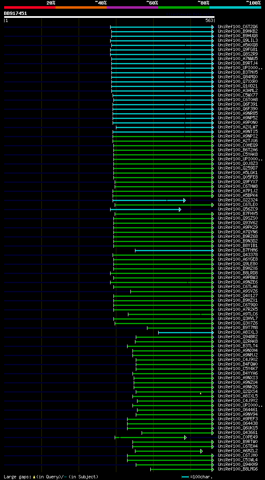The width and height of the screenshot is (265, 480).
Task: Click the white query sequence bar
Action: click(109, 17)
